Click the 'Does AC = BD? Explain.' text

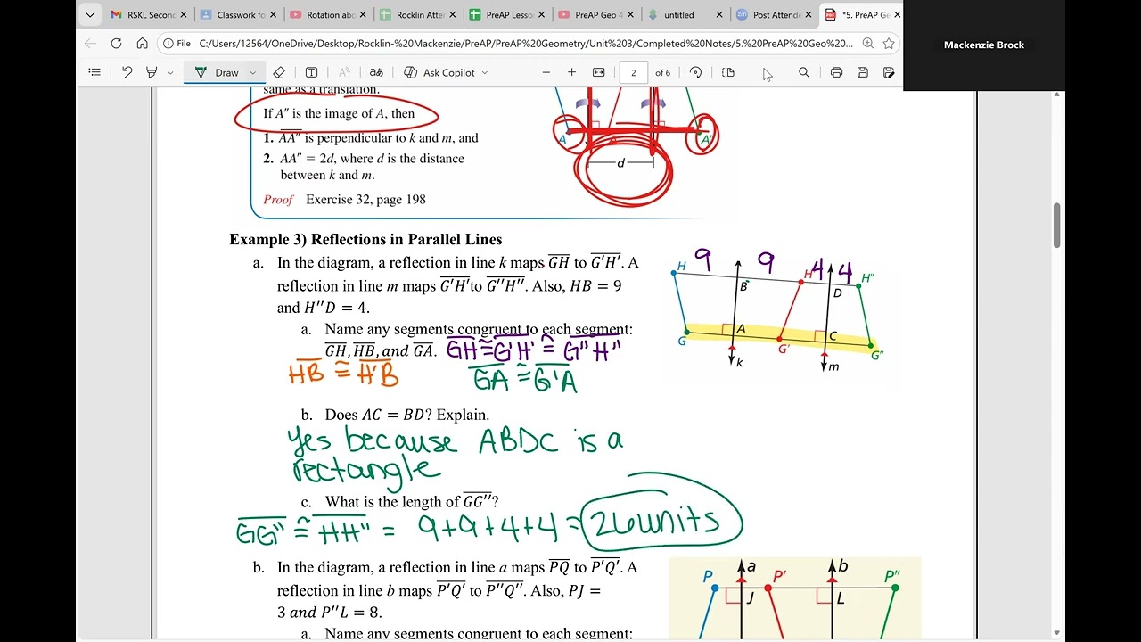pos(407,415)
